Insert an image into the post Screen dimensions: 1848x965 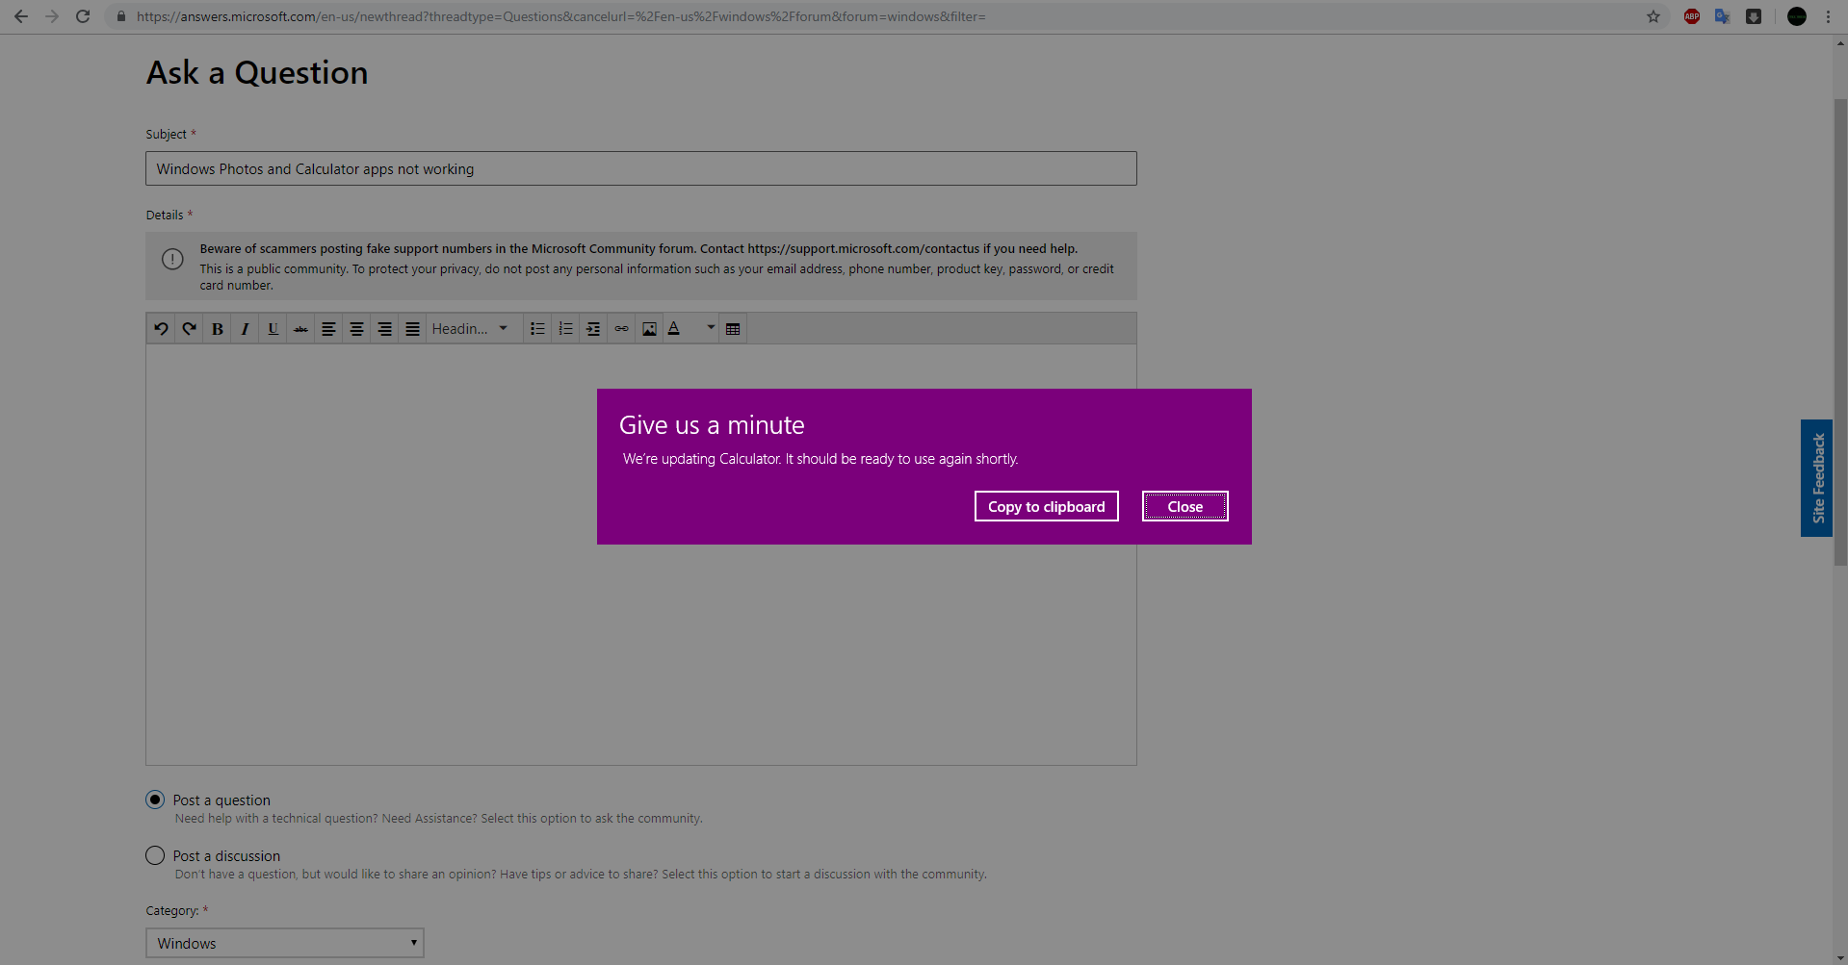point(650,329)
